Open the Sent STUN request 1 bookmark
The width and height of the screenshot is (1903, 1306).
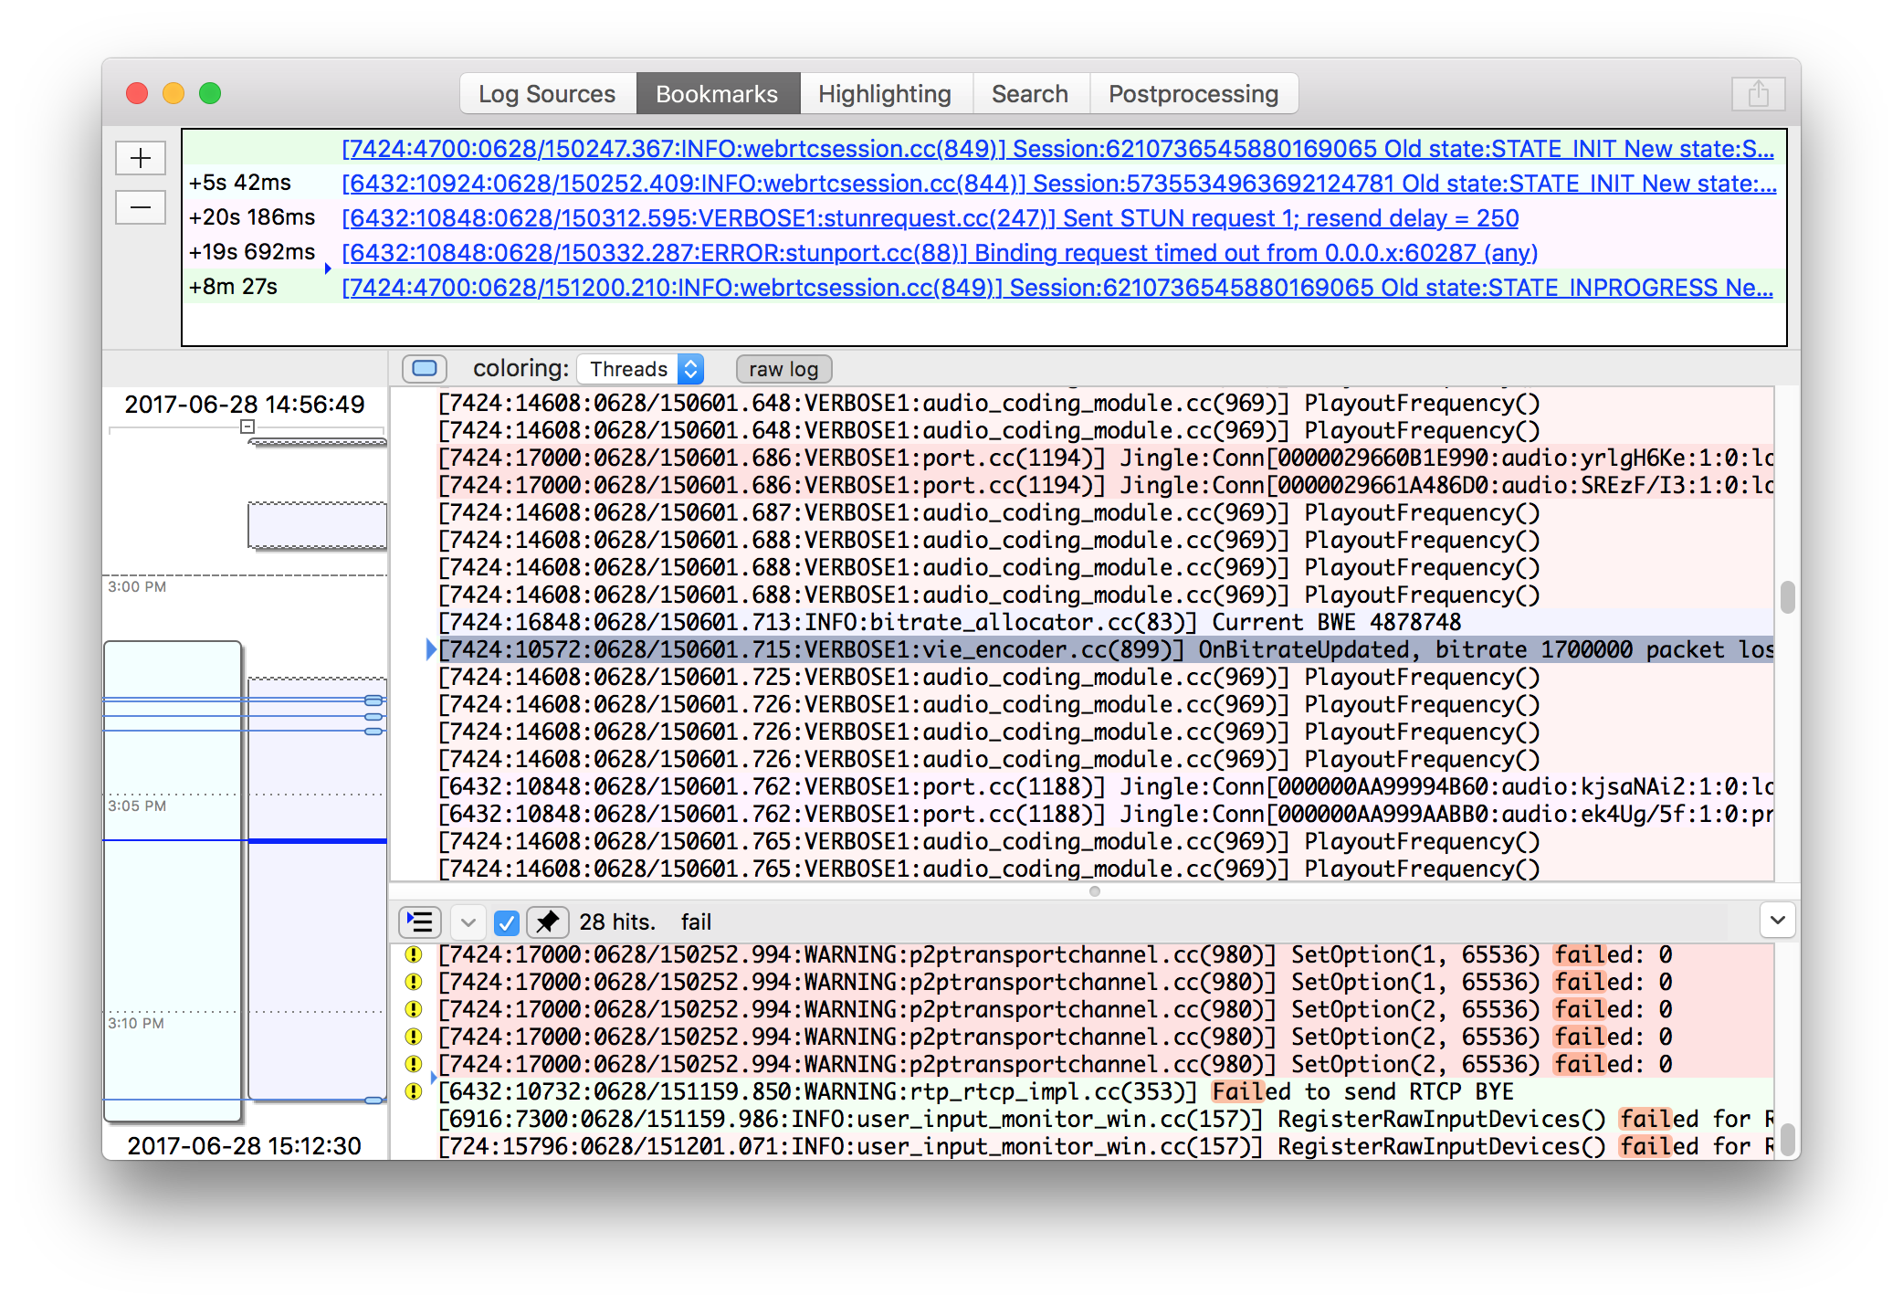930,218
